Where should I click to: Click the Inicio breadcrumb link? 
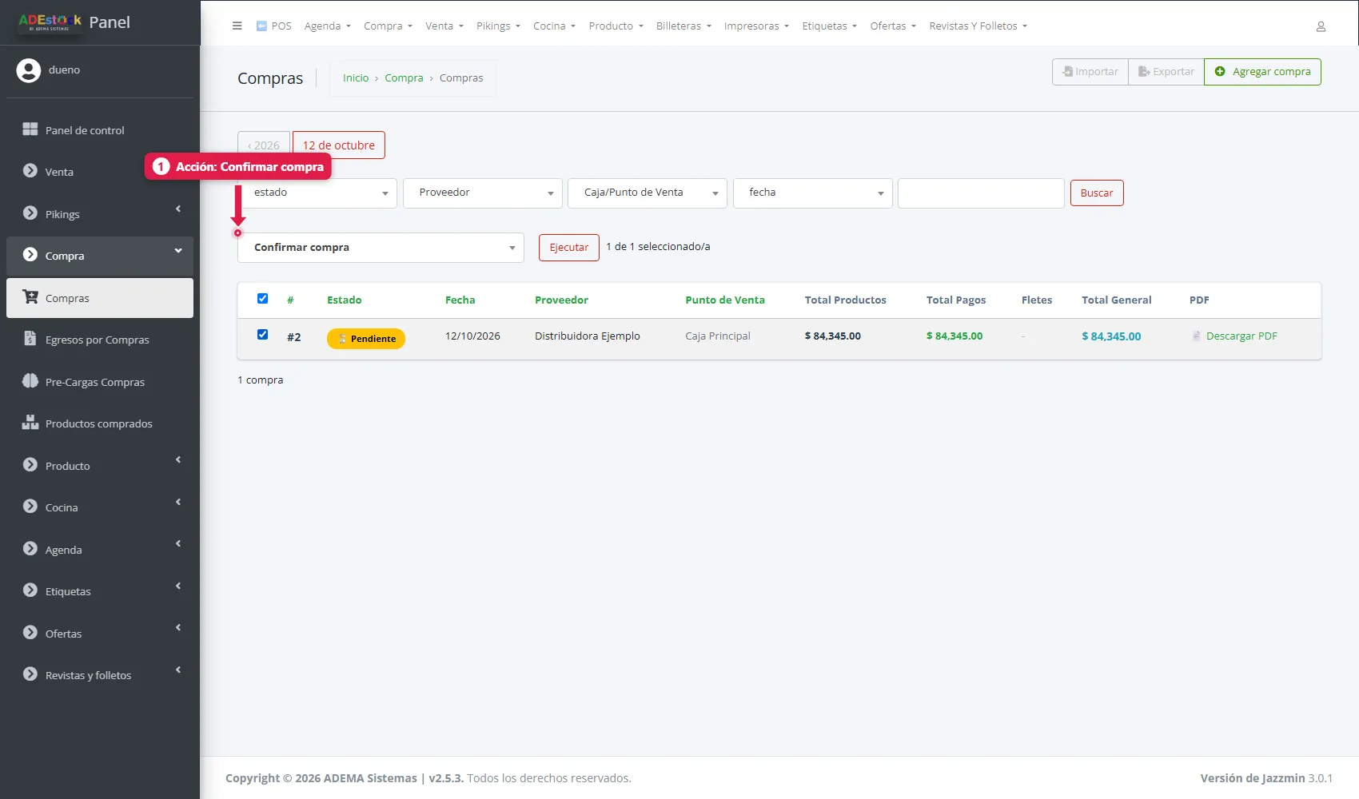(356, 78)
